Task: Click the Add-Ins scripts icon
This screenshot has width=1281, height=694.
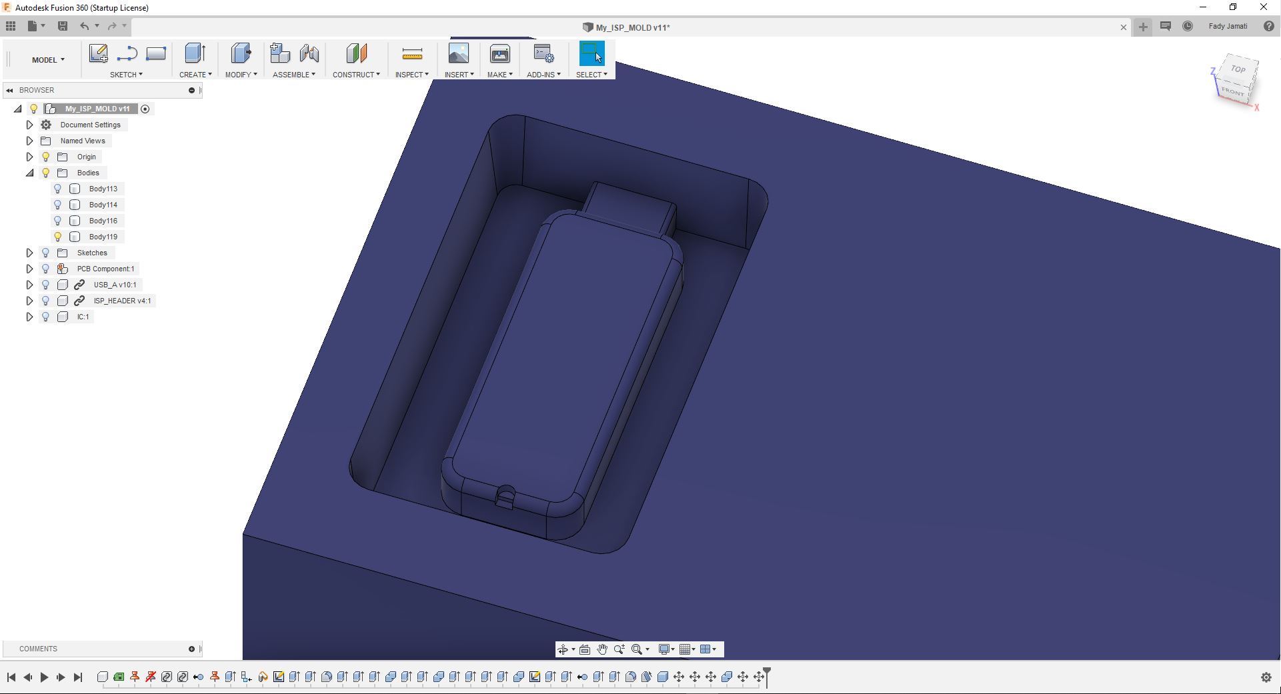Action: pyautogui.click(x=543, y=53)
